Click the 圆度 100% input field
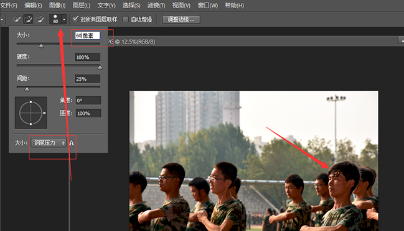The image size is (404, 231). pyautogui.click(x=88, y=113)
